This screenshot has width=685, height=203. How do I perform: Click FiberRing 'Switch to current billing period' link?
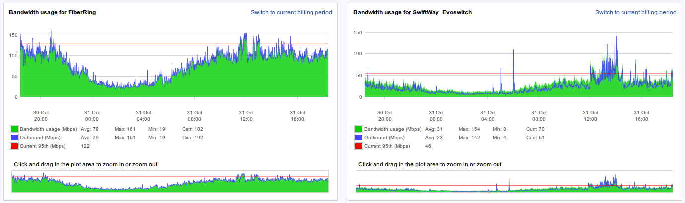point(291,12)
